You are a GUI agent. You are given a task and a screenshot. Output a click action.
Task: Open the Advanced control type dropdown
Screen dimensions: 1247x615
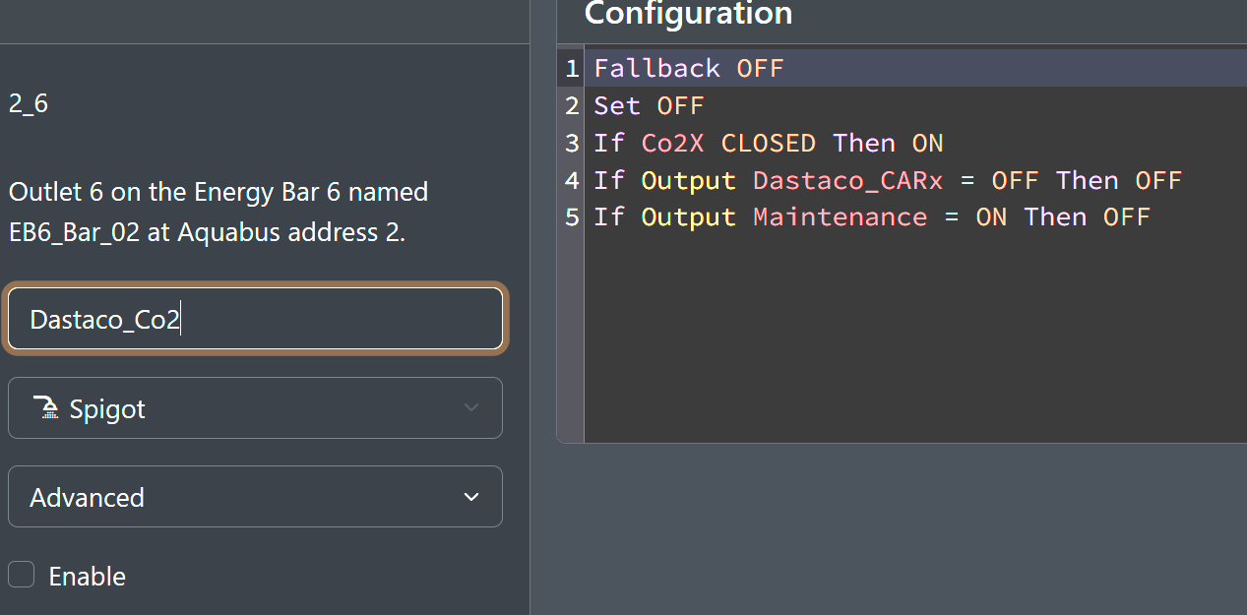[255, 497]
